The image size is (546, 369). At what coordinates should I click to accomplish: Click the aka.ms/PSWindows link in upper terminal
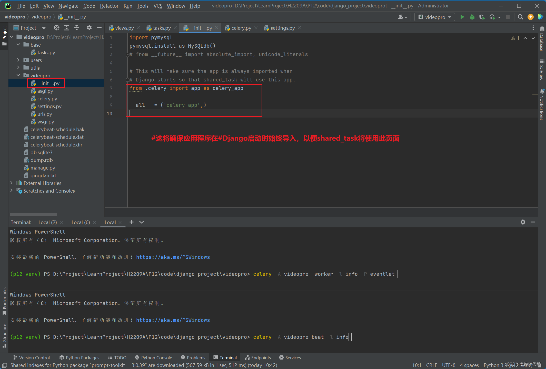[x=173, y=257]
